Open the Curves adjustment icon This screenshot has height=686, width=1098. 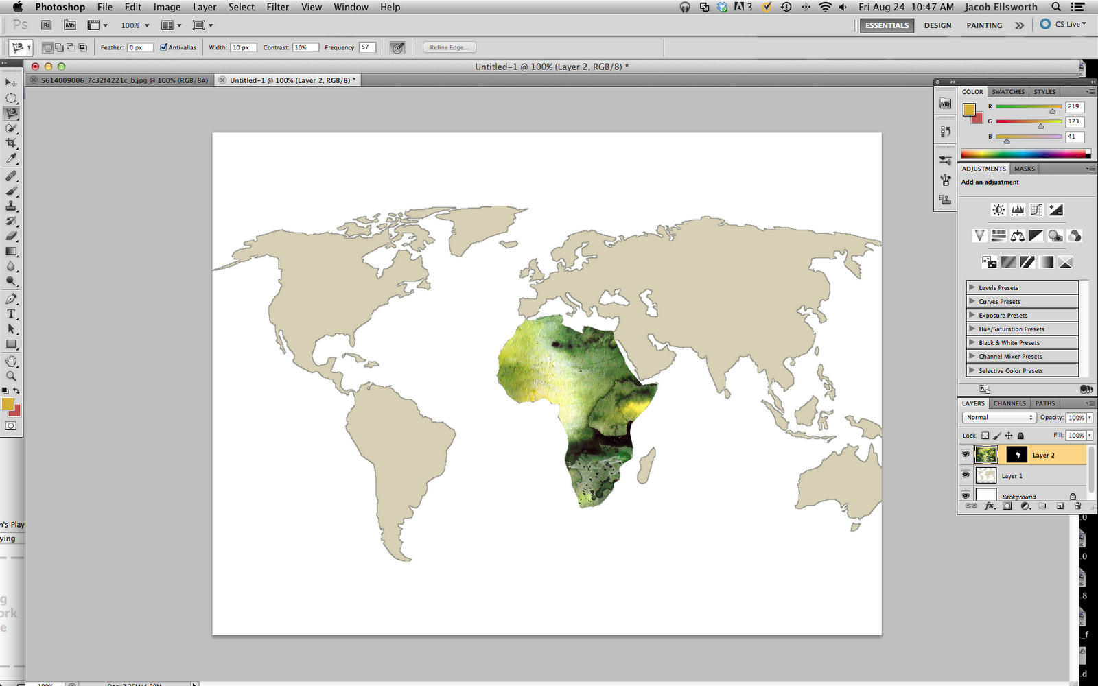[1036, 210]
